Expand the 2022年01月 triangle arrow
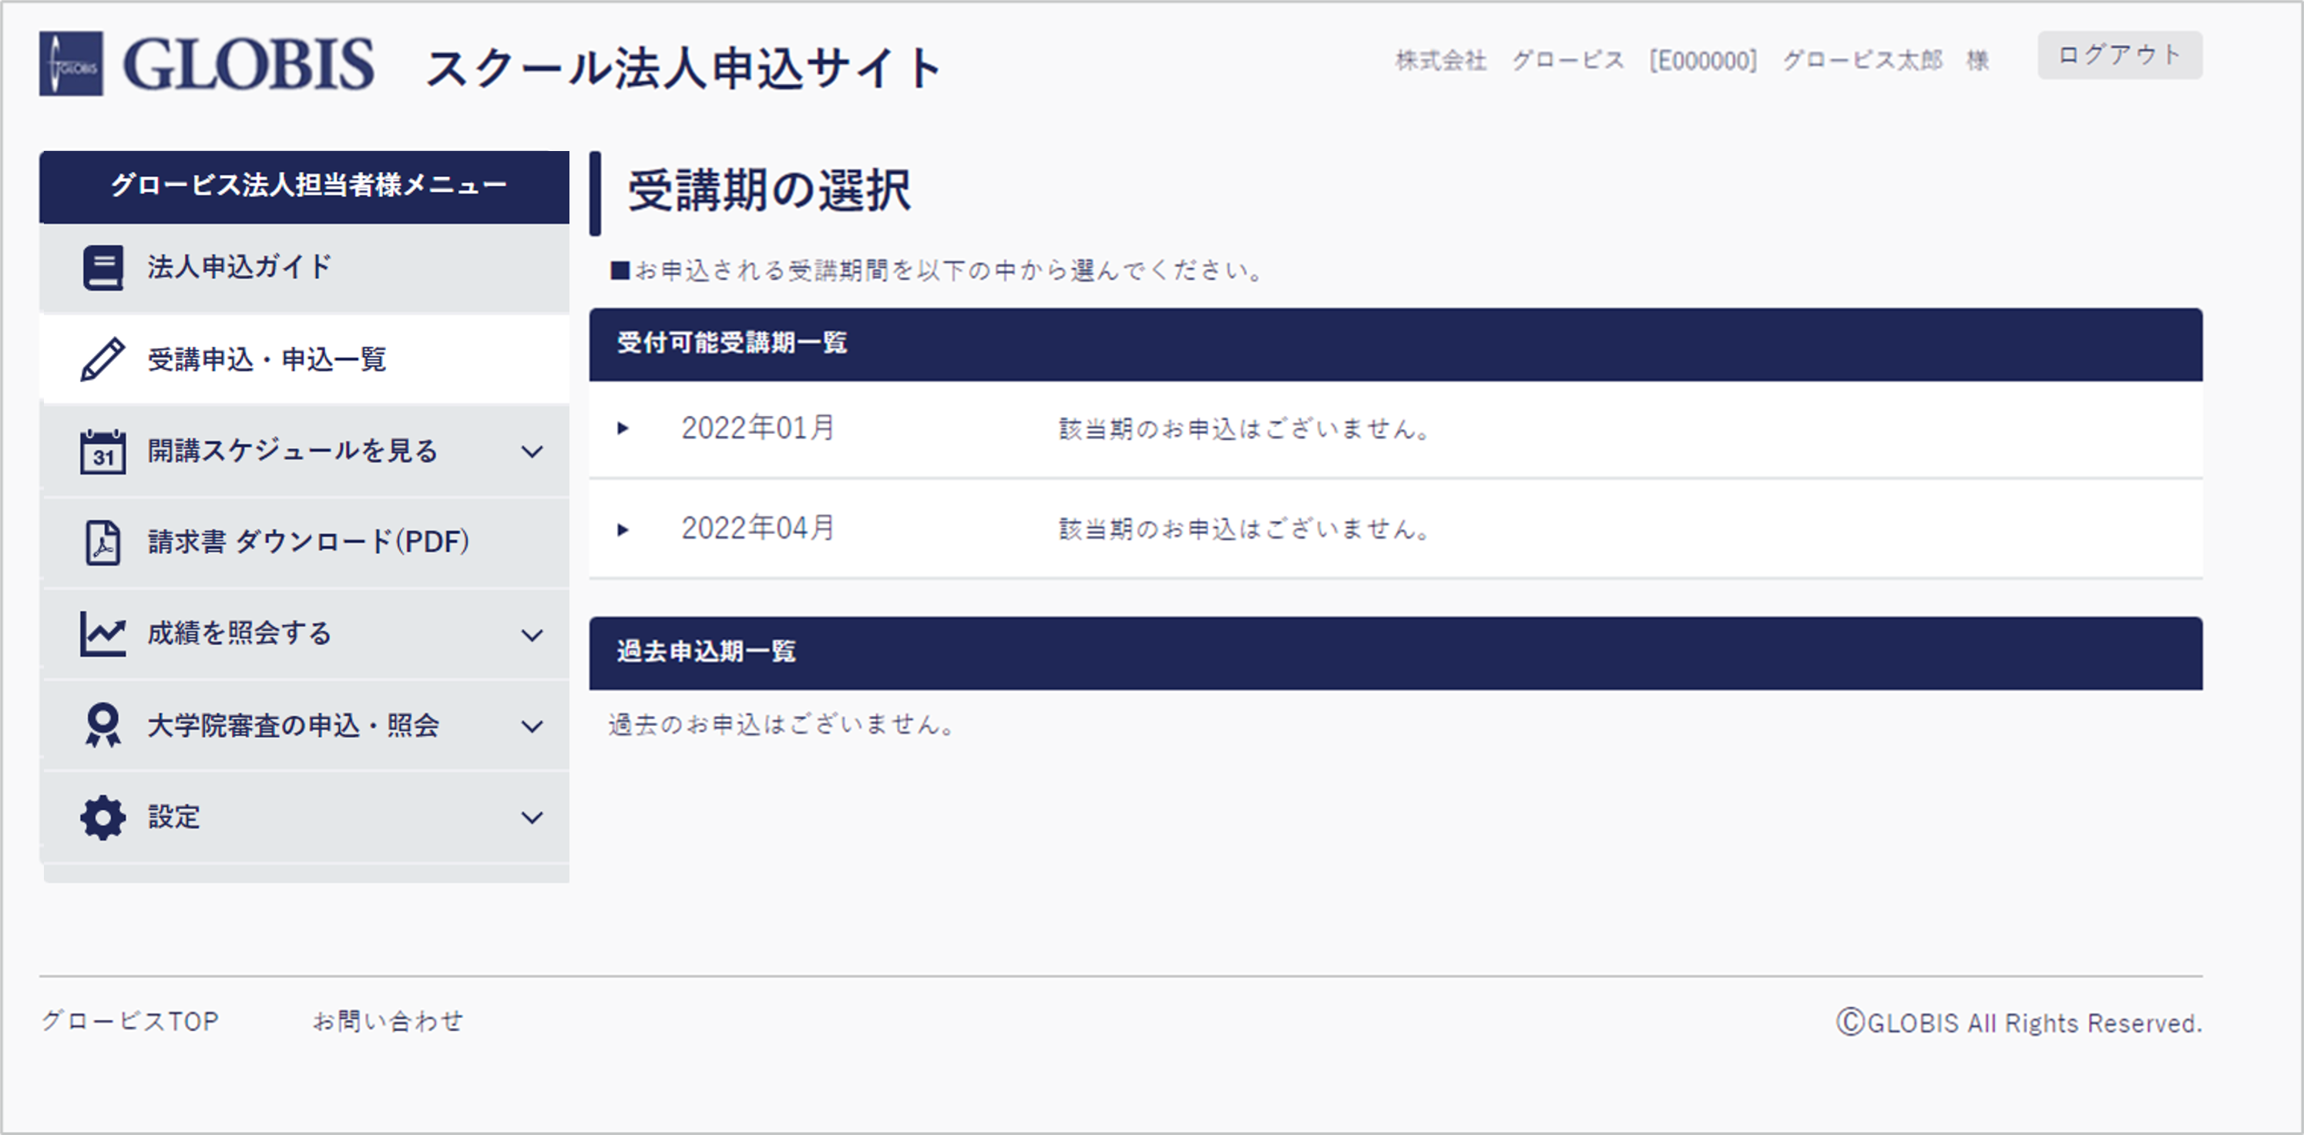The image size is (2304, 1135). pos(623,428)
